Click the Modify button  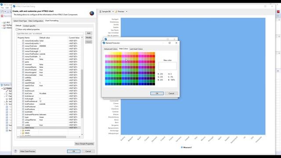pyautogui.click(x=89, y=37)
